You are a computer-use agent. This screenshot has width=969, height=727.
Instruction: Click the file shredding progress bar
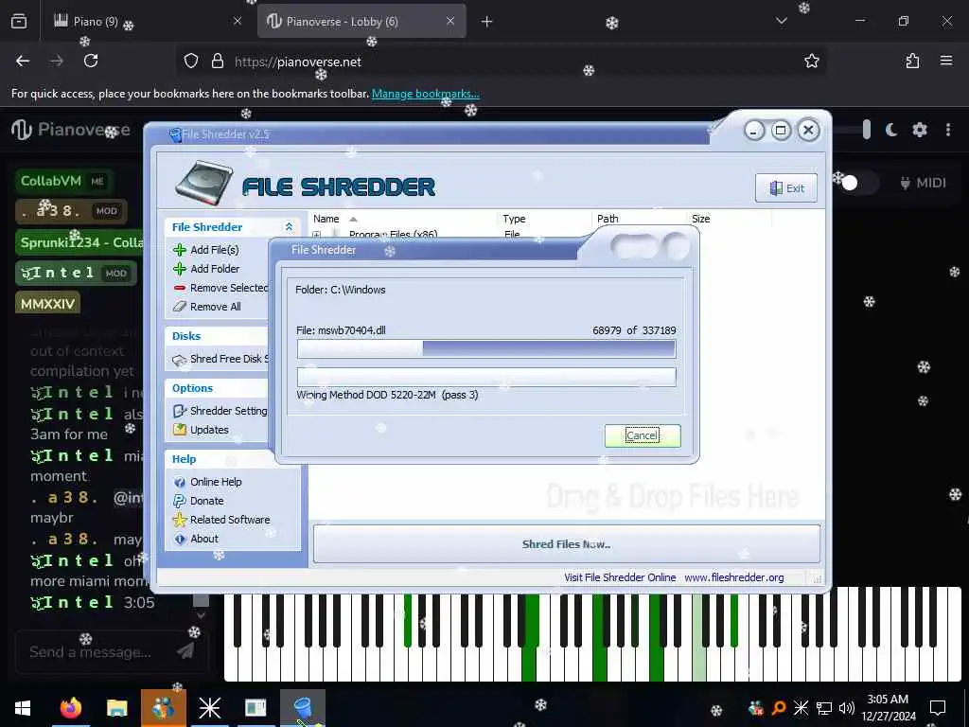tap(486, 348)
